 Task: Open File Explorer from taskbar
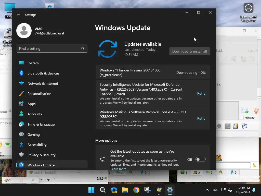point(125,190)
